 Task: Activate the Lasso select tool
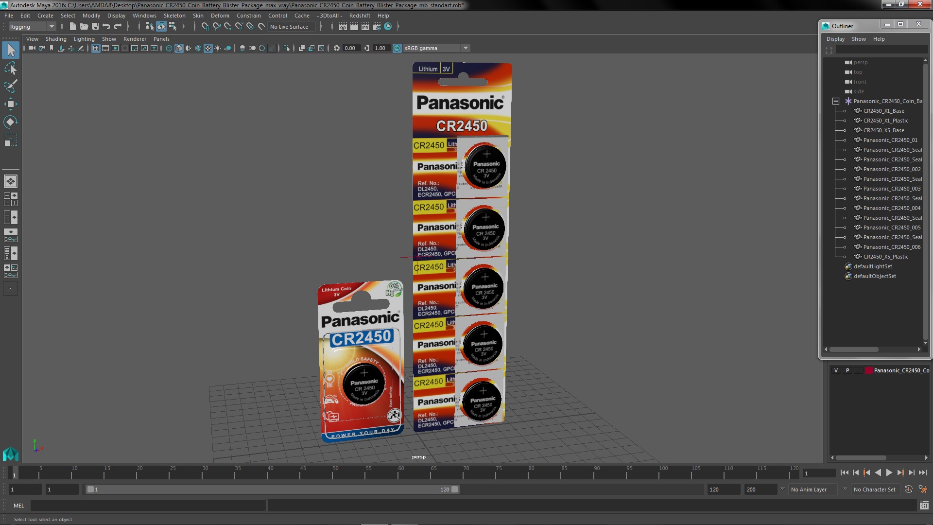click(x=11, y=68)
